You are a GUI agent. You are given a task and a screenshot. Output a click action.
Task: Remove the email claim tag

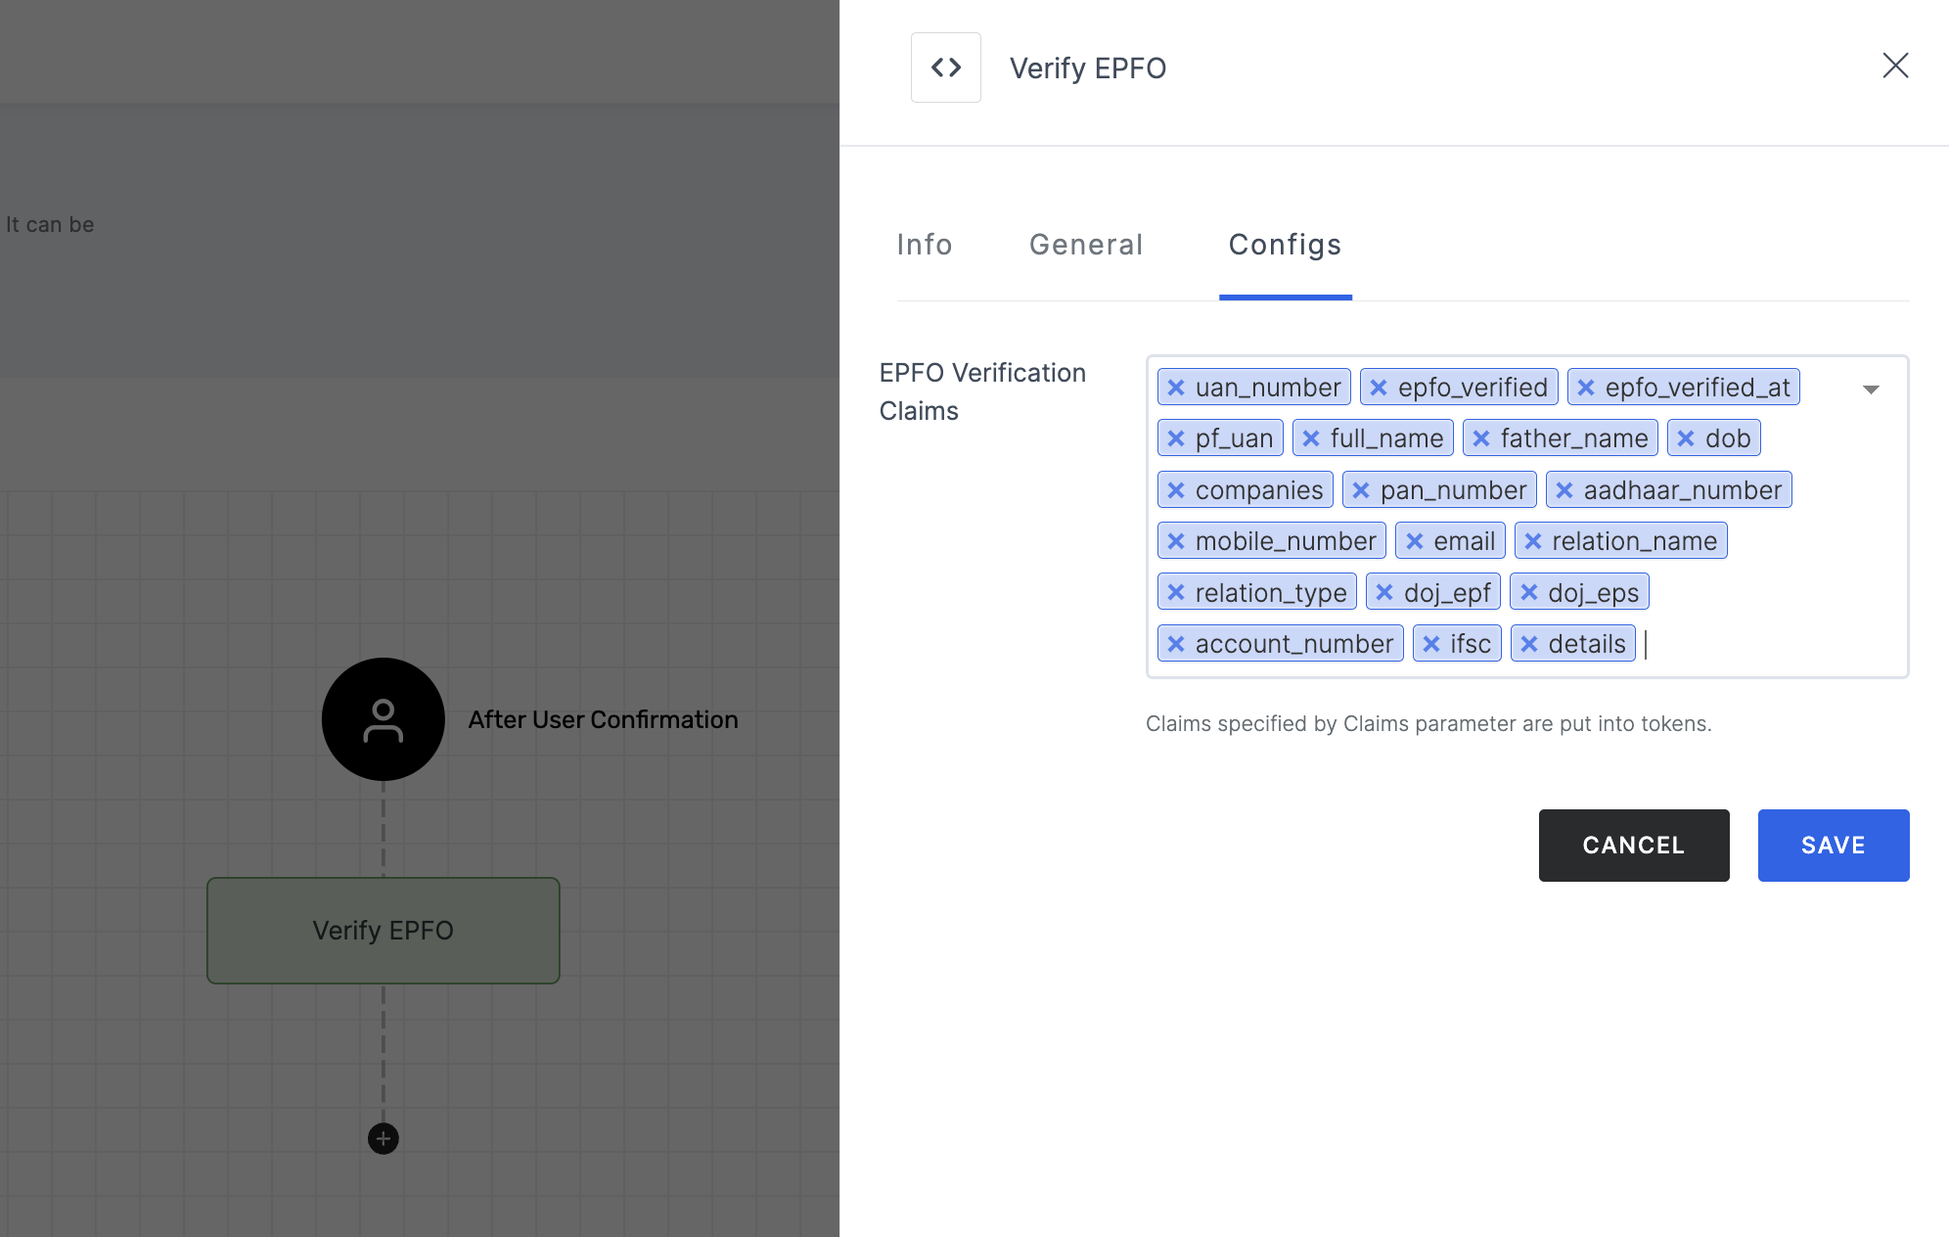(x=1415, y=541)
